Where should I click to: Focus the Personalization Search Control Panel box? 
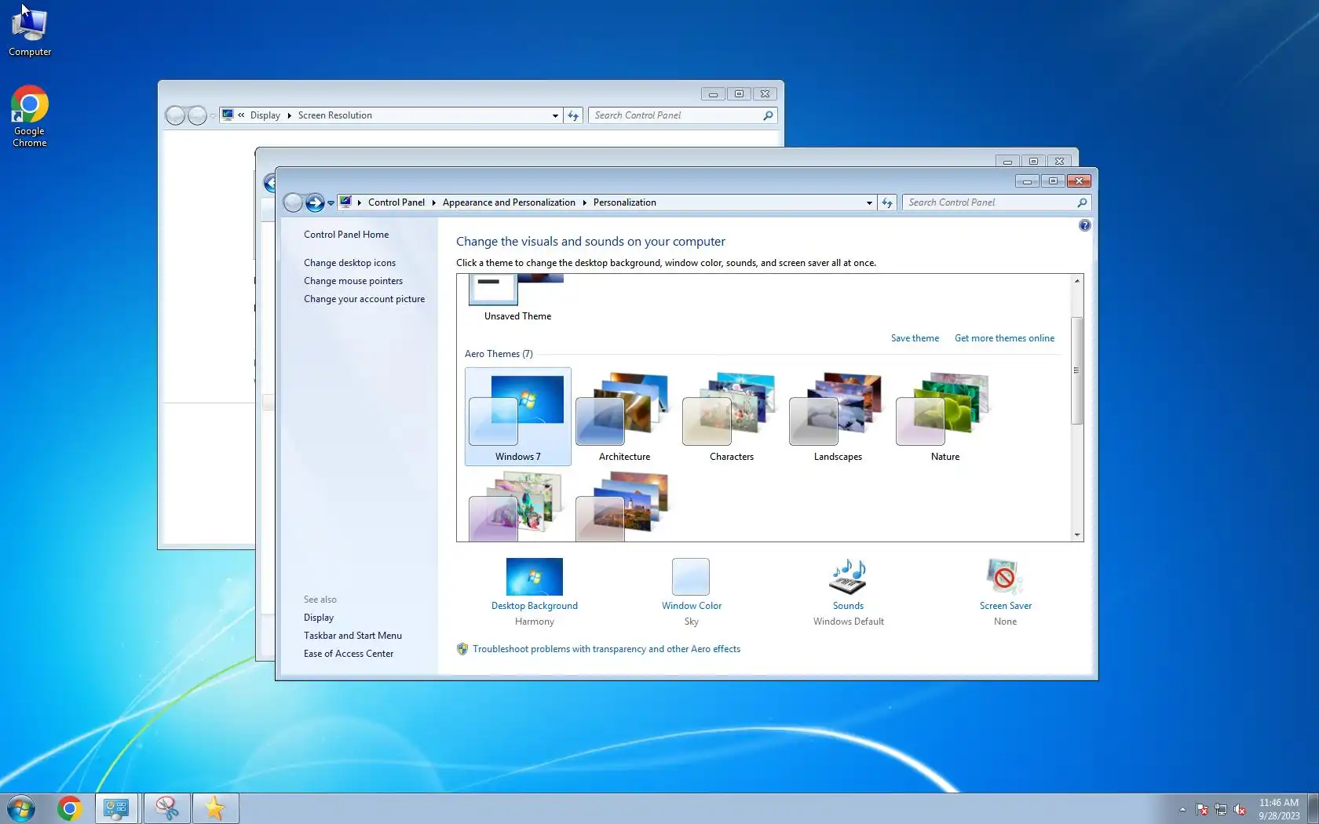[x=991, y=202]
